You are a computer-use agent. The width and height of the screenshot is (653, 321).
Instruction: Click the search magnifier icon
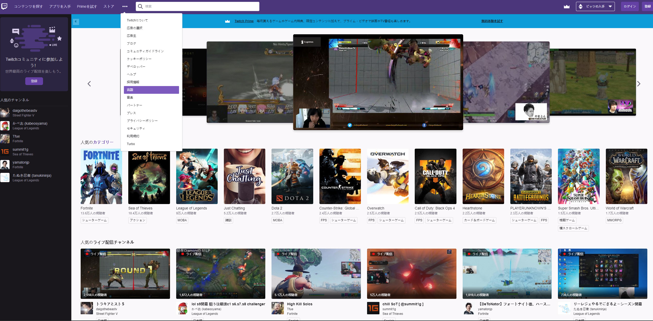pos(140,6)
